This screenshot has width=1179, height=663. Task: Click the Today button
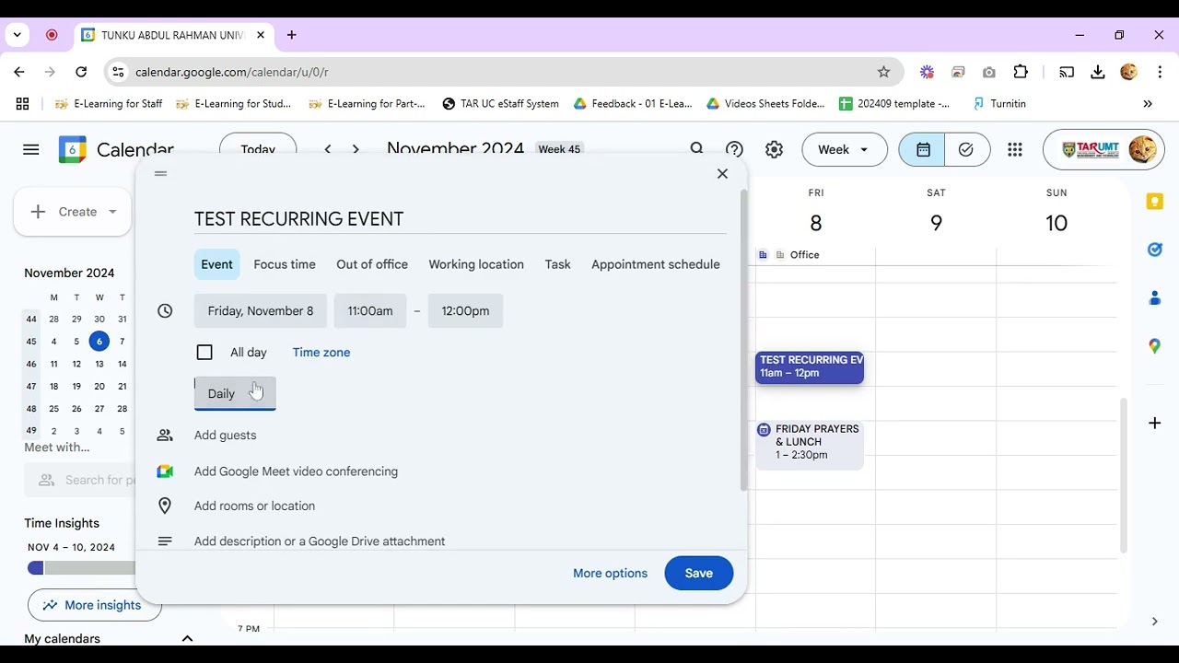(258, 149)
